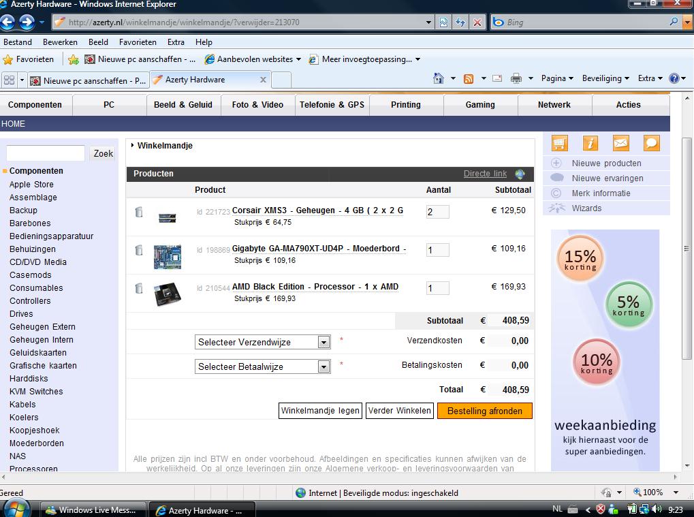
Task: Click the AMD Black Edition processor thumbnail
Action: coord(168,294)
